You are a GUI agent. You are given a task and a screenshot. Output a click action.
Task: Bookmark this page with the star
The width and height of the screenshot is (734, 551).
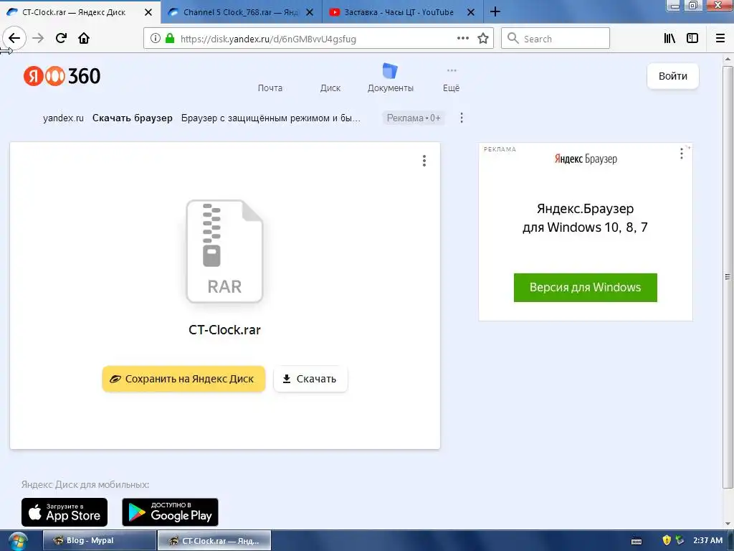tap(483, 39)
